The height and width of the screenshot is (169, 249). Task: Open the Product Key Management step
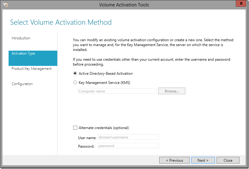point(32,69)
